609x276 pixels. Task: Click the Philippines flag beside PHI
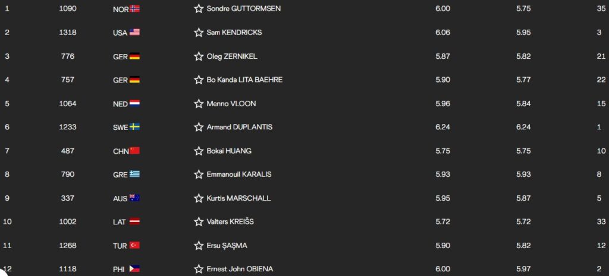(x=134, y=269)
